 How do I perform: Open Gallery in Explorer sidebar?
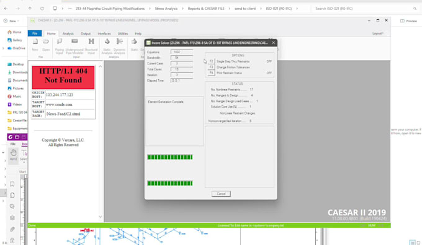point(14,40)
